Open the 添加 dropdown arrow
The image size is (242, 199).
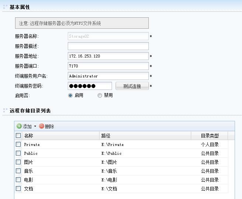coord(35,126)
